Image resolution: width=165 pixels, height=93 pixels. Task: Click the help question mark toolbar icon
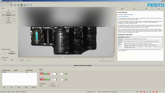click(31, 5)
